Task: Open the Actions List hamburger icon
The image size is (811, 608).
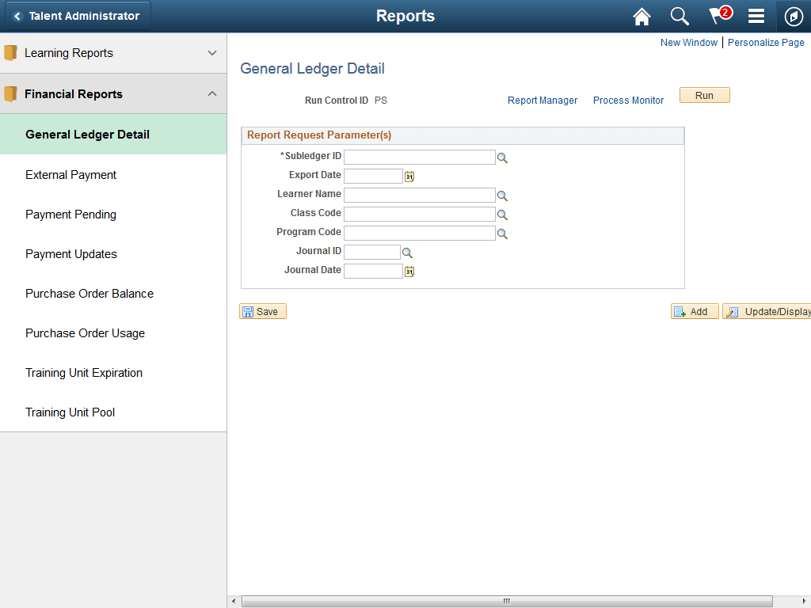Action: [x=755, y=16]
